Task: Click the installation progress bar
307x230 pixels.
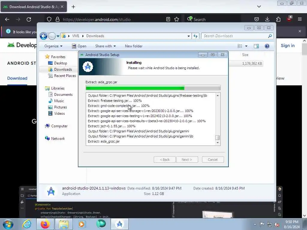Action: [153, 88]
